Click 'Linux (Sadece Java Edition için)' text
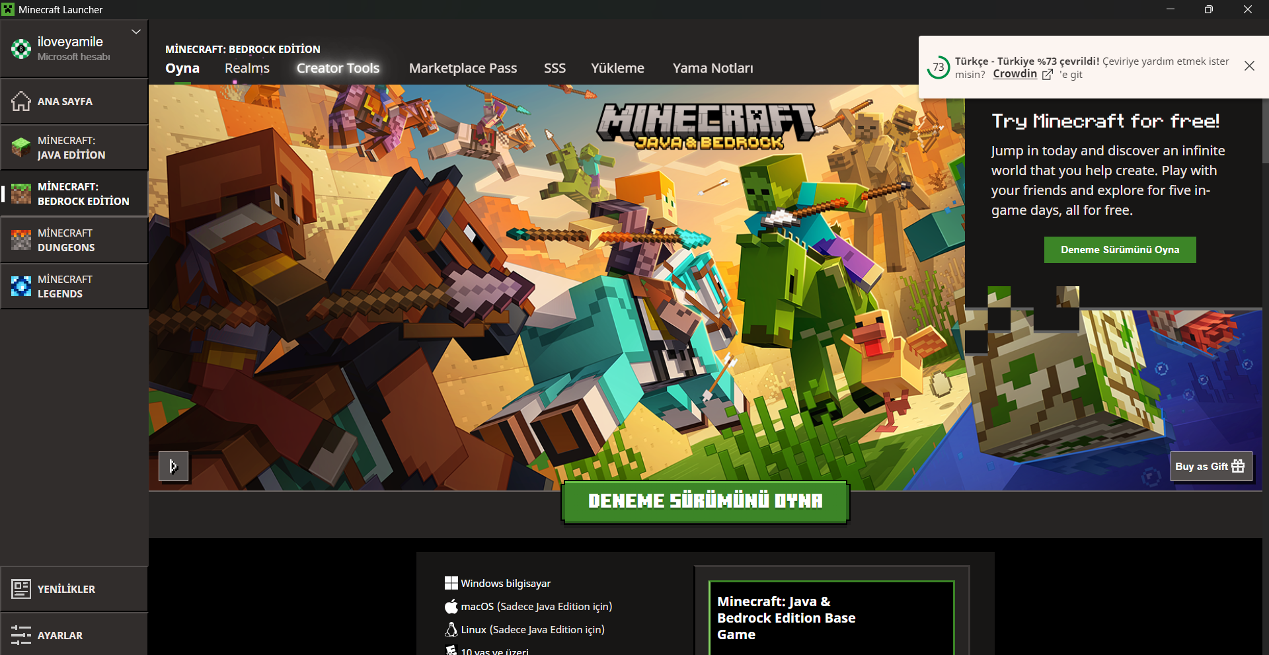The image size is (1269, 655). coord(533,629)
